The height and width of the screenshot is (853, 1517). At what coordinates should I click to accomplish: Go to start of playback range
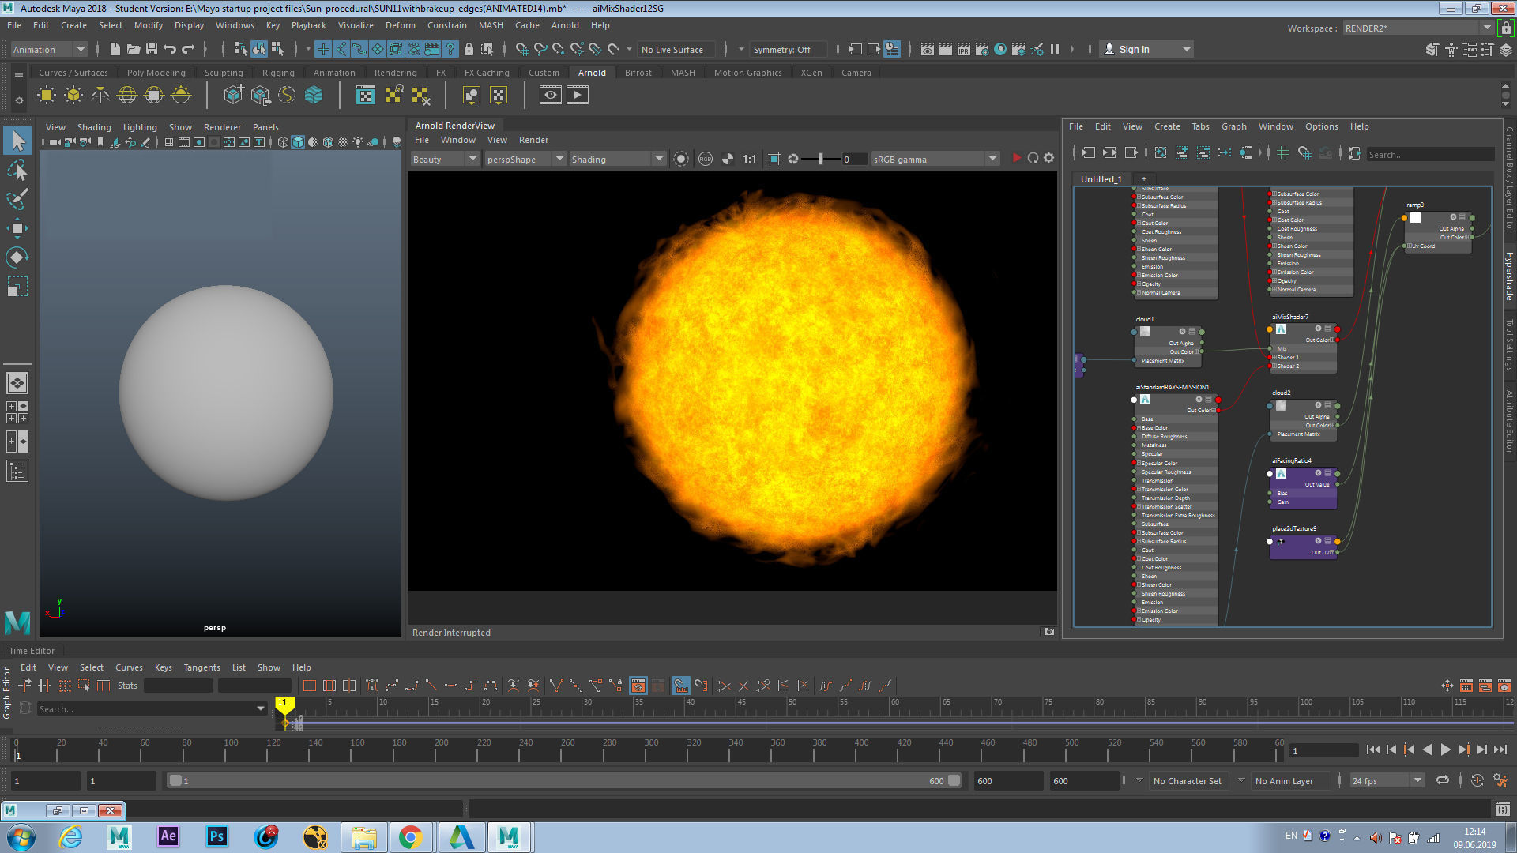click(1372, 750)
